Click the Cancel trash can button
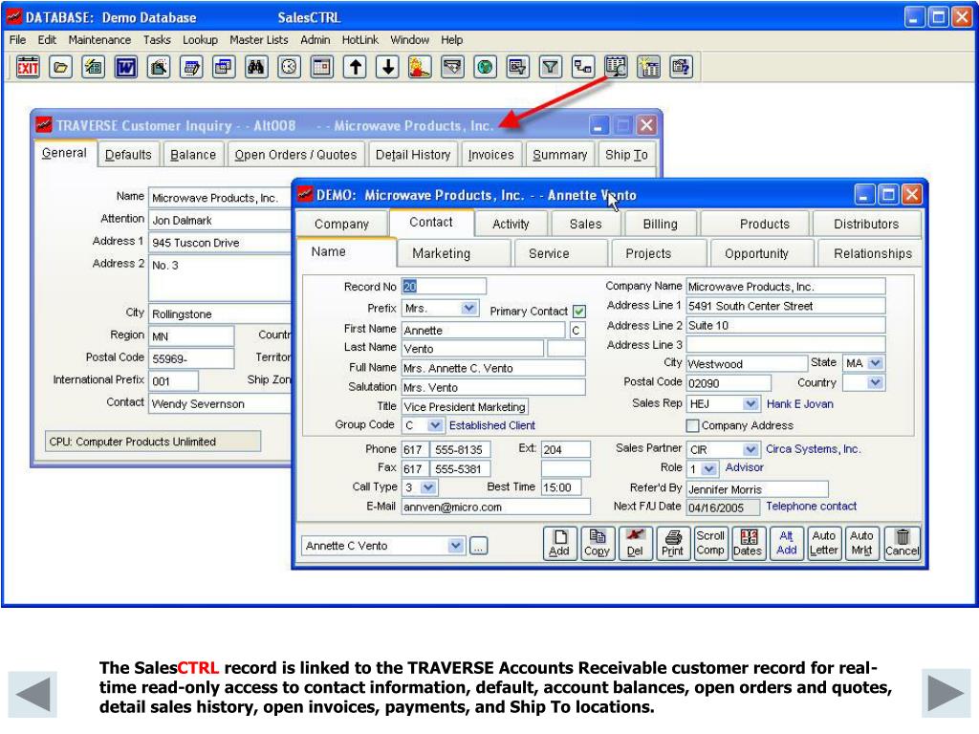979x734 pixels. 903,543
